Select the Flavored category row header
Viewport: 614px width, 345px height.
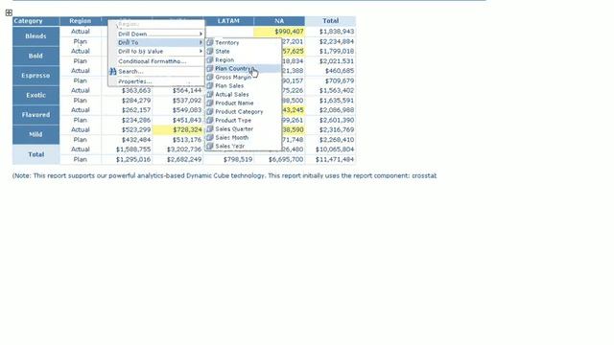click(x=36, y=115)
